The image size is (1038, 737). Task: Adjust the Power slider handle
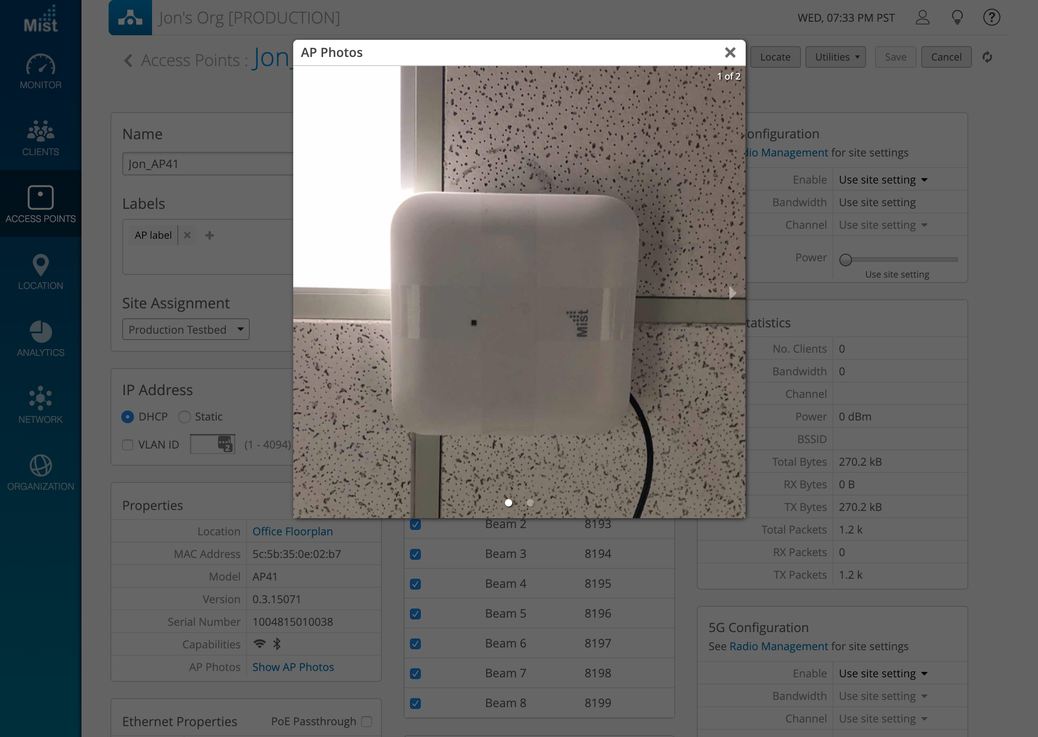846,260
